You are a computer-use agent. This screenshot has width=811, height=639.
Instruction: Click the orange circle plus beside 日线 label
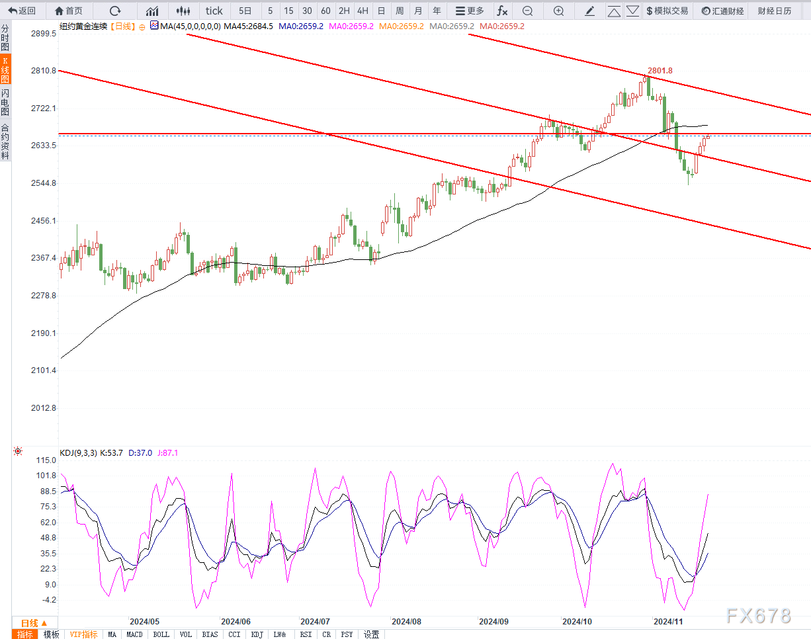[142, 26]
